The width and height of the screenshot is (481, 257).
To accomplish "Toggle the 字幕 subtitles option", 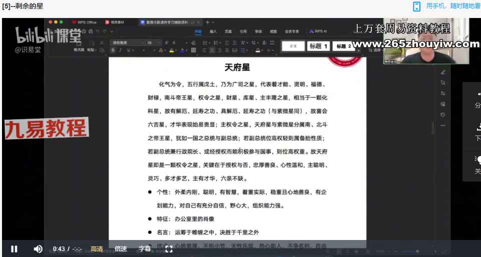I will pyautogui.click(x=145, y=249).
